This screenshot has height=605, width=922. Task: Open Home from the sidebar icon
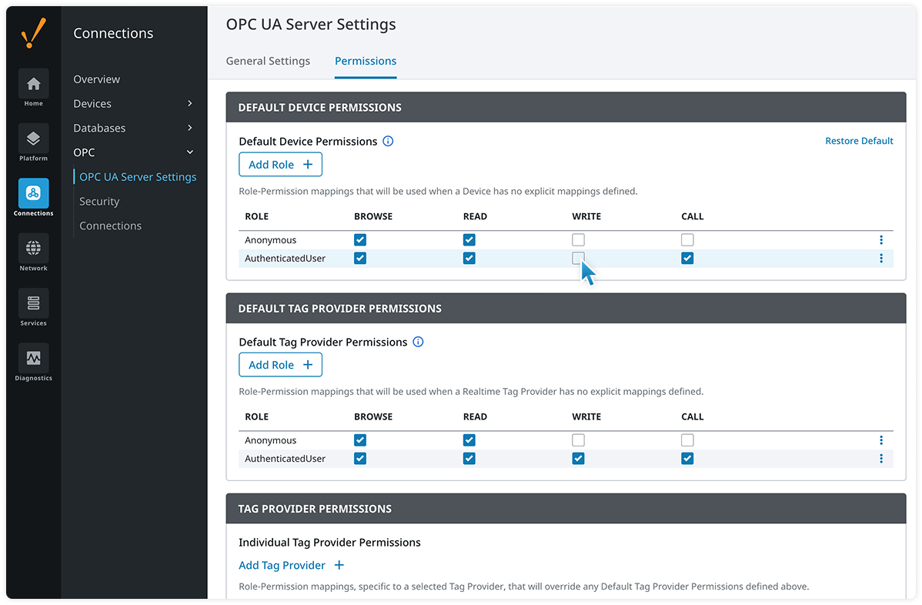click(33, 84)
